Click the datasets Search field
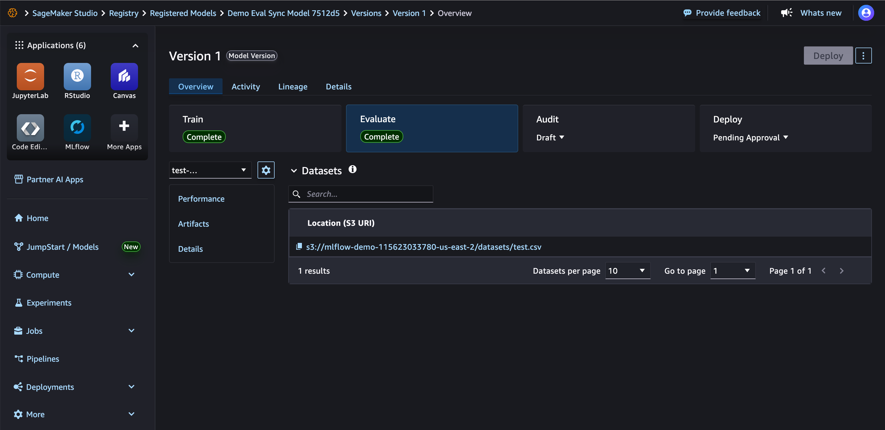 361,194
